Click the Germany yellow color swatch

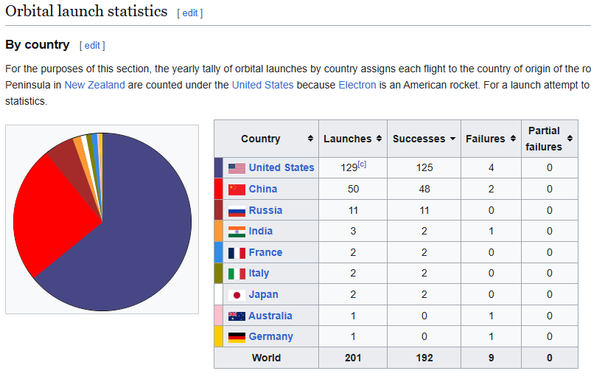pos(219,337)
